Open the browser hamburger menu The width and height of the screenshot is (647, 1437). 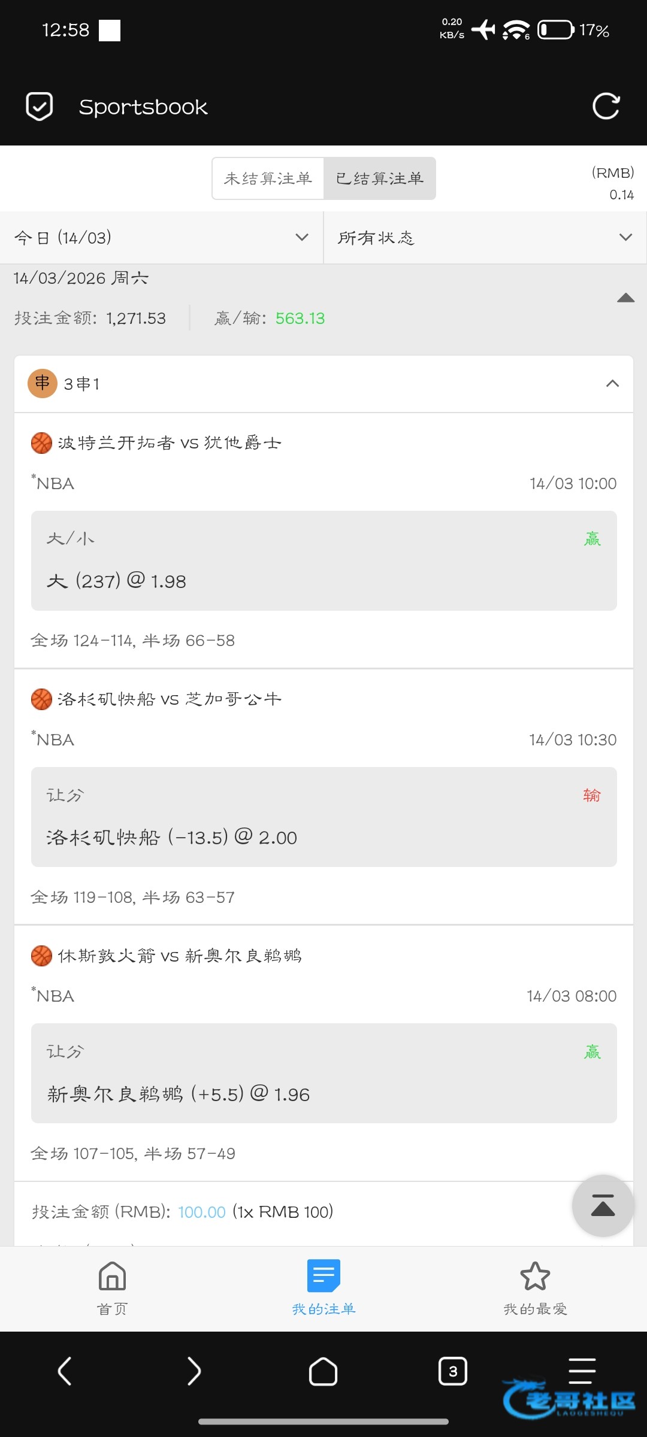click(582, 1371)
